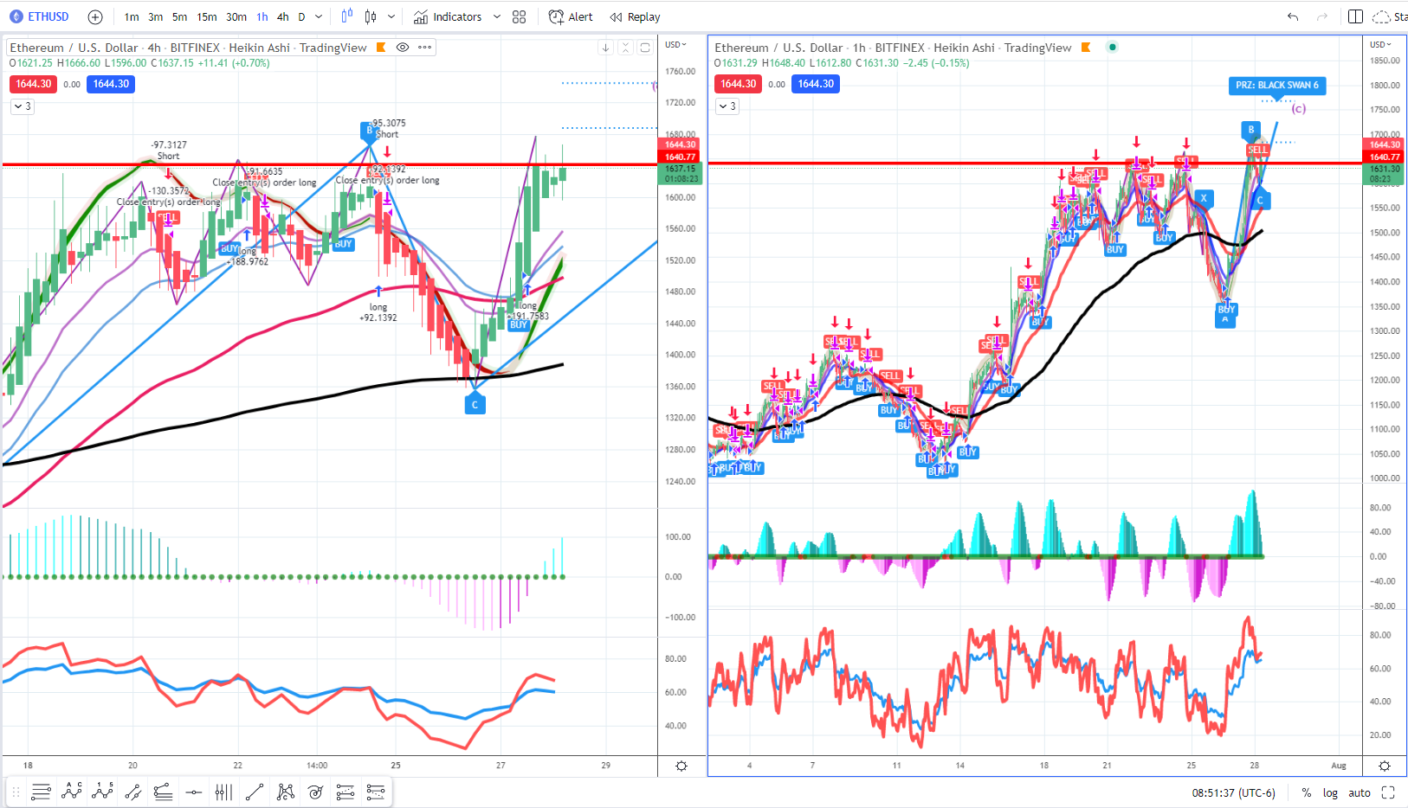The height and width of the screenshot is (808, 1408).
Task: Select the 3m timeframe
Action: (x=155, y=17)
